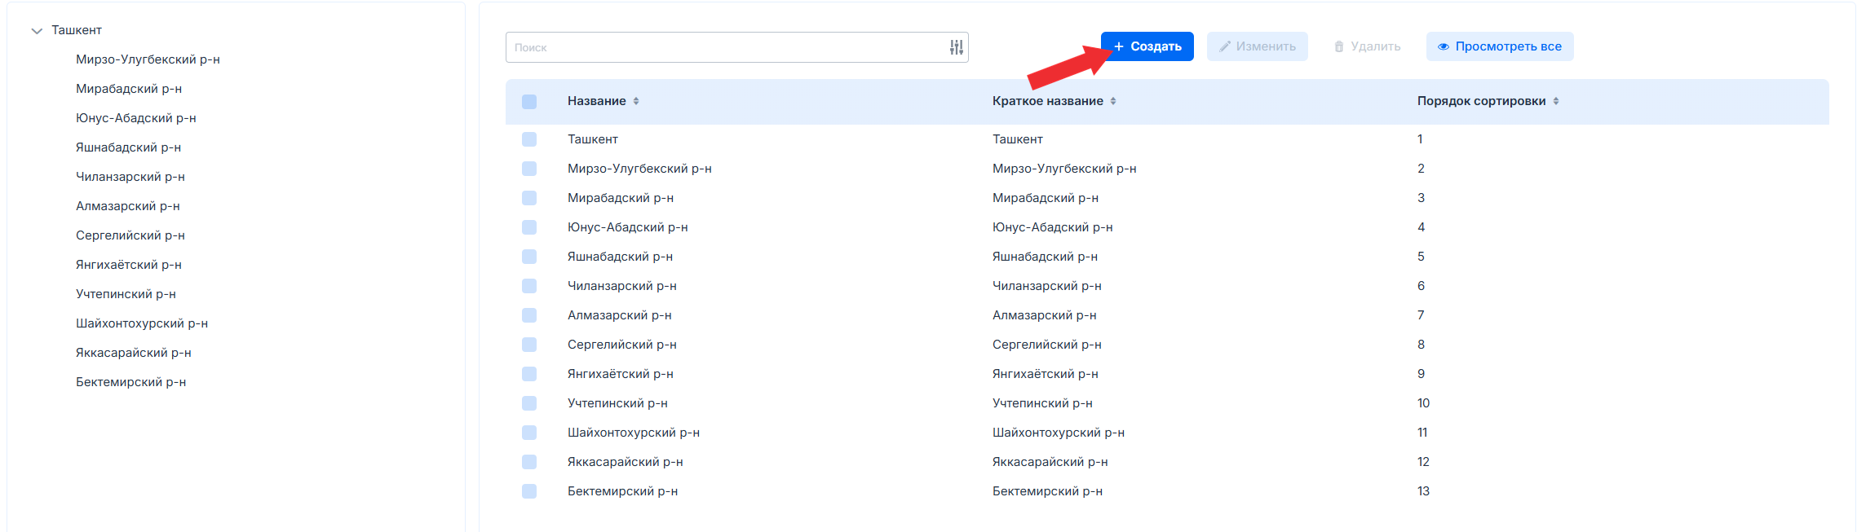The width and height of the screenshot is (1857, 532).
Task: Check the Сергелийский р-н row checkbox
Action: tap(529, 345)
